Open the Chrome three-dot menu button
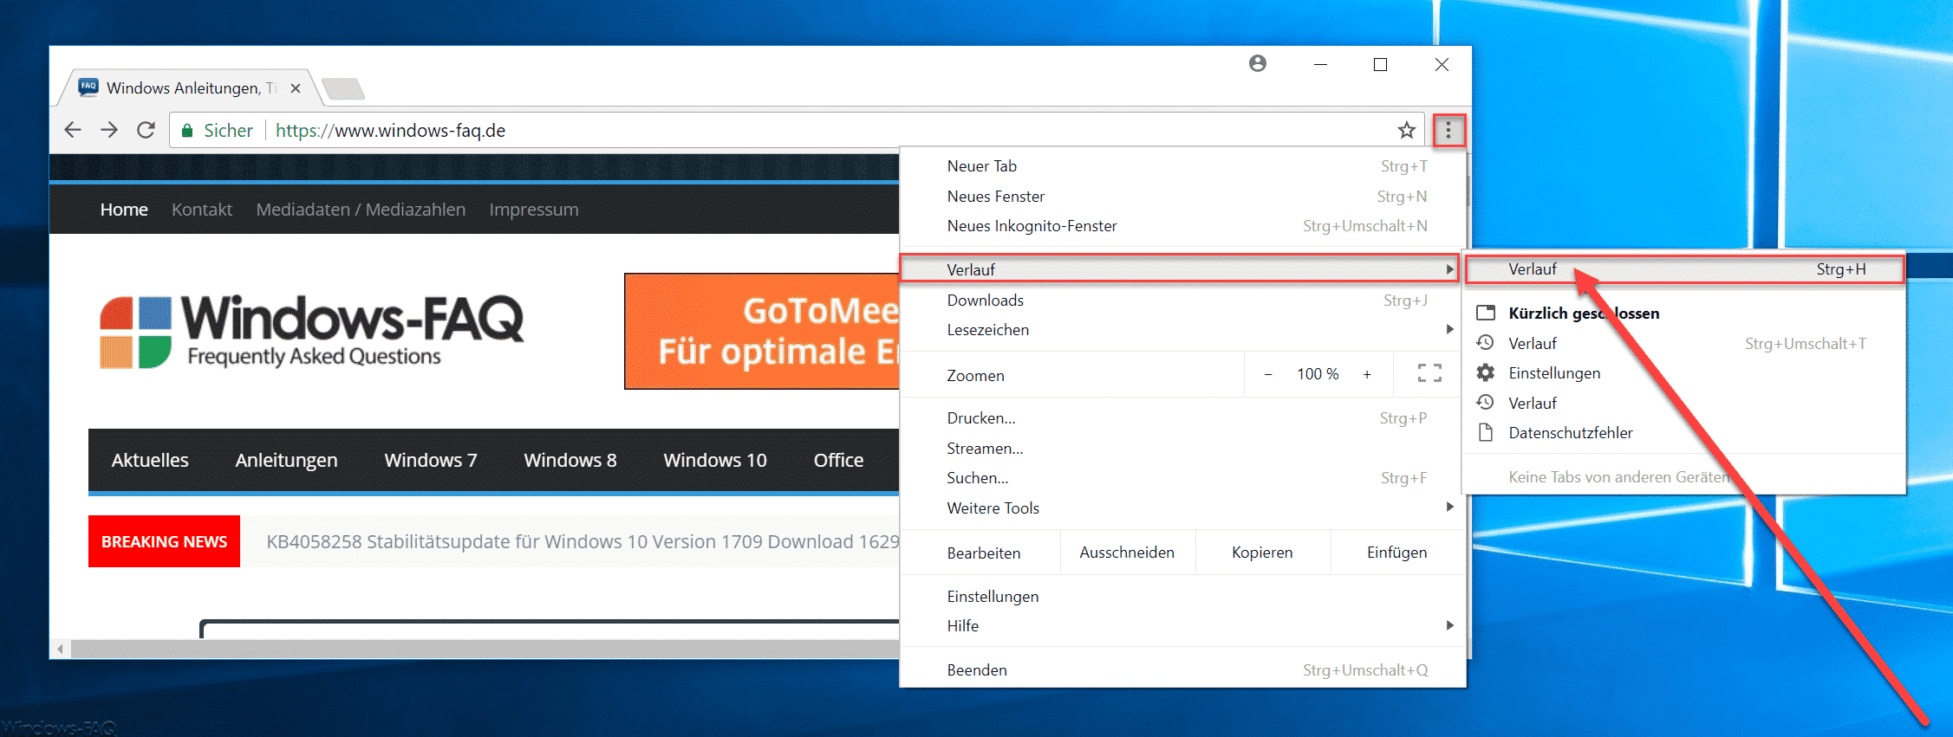The width and height of the screenshot is (1953, 737). tap(1448, 131)
